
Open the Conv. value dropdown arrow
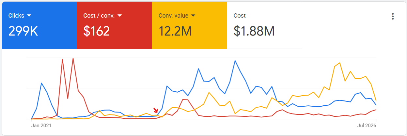click(x=193, y=16)
